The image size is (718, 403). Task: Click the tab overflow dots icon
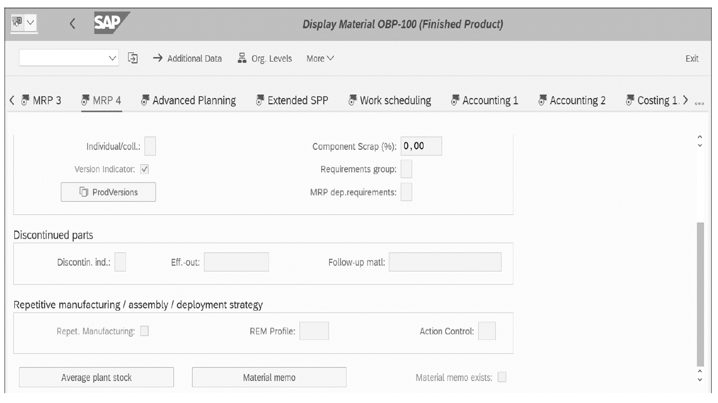pos(699,103)
